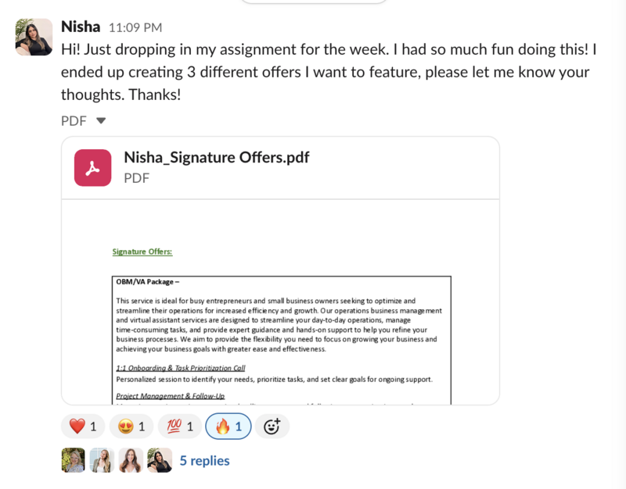Open the Nisha_Signature Offers.pdf file title
The height and width of the screenshot is (489, 626).
217,158
